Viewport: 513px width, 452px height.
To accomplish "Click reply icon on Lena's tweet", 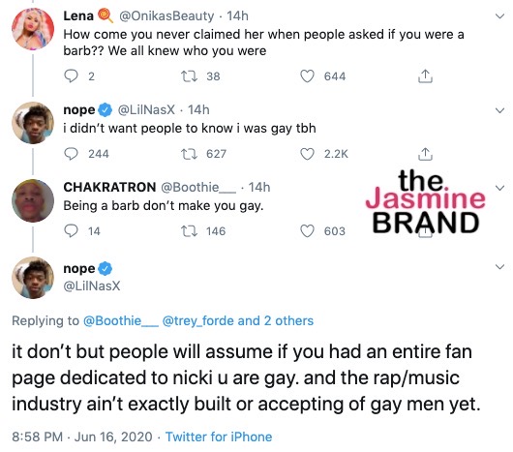I will coord(71,76).
